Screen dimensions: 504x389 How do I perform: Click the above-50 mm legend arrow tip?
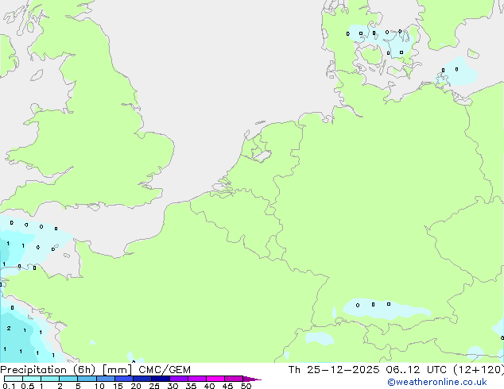pyautogui.click(x=252, y=379)
